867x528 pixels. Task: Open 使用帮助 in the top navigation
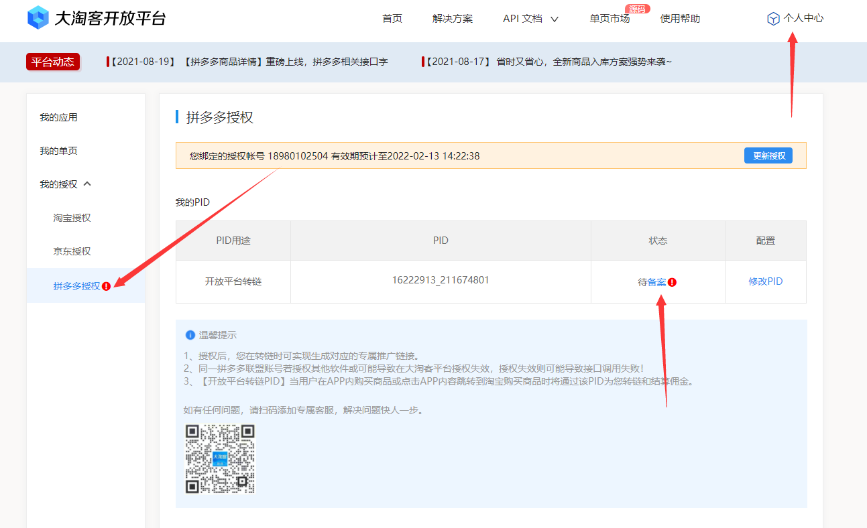tap(680, 19)
